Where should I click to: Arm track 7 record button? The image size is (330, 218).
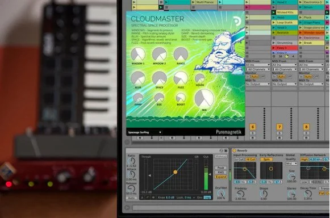[279, 138]
